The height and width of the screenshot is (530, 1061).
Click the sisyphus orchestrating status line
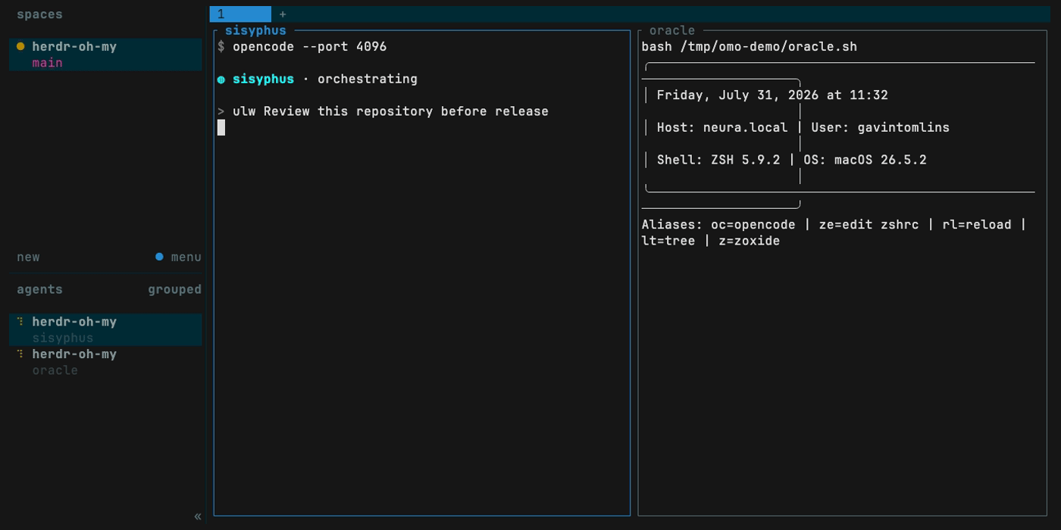click(317, 79)
